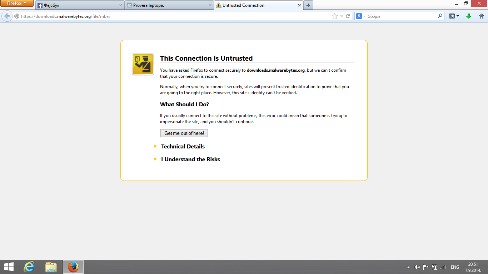Expand I Understand the Risks section
488x274 pixels.
[x=190, y=159]
